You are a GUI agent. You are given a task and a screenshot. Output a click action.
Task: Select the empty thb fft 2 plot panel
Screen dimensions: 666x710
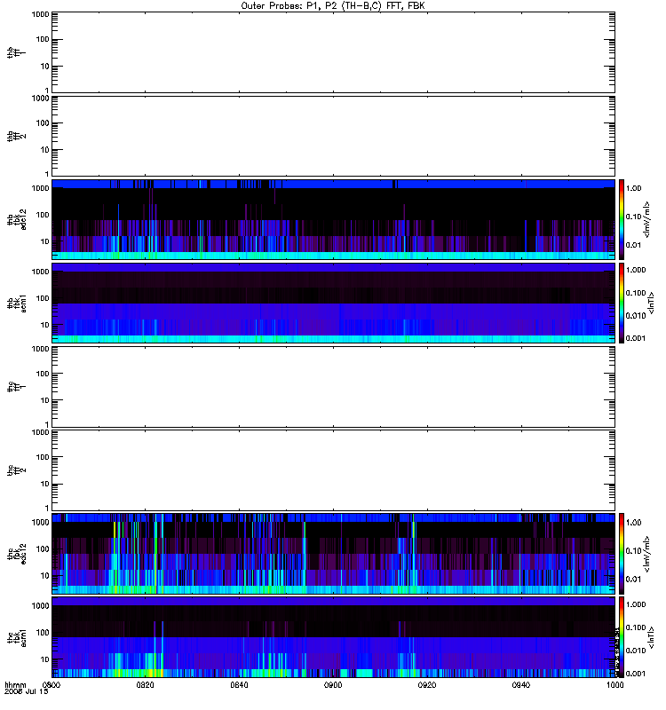click(x=333, y=136)
